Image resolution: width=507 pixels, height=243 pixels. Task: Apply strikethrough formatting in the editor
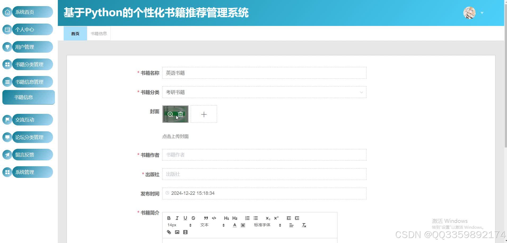tap(193, 218)
